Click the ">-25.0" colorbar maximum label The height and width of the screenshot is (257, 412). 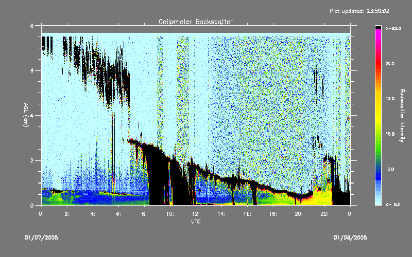click(x=393, y=28)
